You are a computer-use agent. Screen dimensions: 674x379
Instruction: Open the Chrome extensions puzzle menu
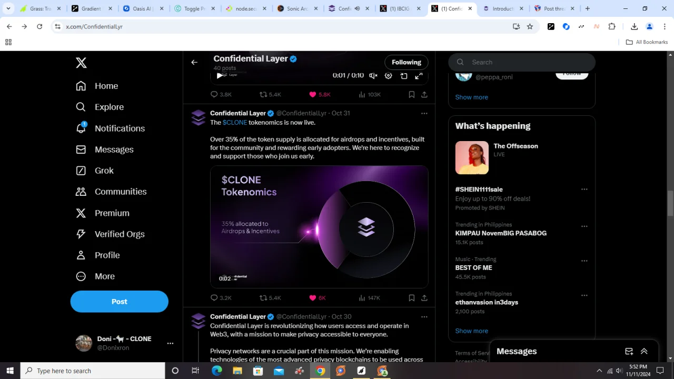point(612,26)
